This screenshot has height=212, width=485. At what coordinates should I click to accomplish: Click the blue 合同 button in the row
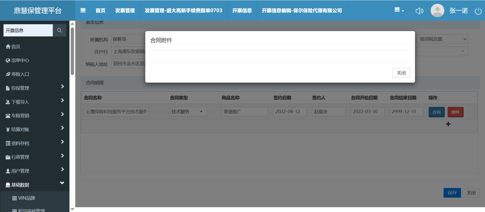[x=437, y=112]
